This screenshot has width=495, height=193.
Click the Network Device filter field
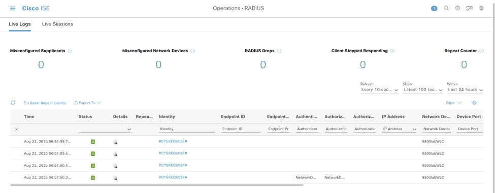click(437, 129)
